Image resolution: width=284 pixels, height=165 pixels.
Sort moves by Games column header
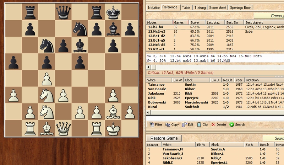(x=179, y=22)
